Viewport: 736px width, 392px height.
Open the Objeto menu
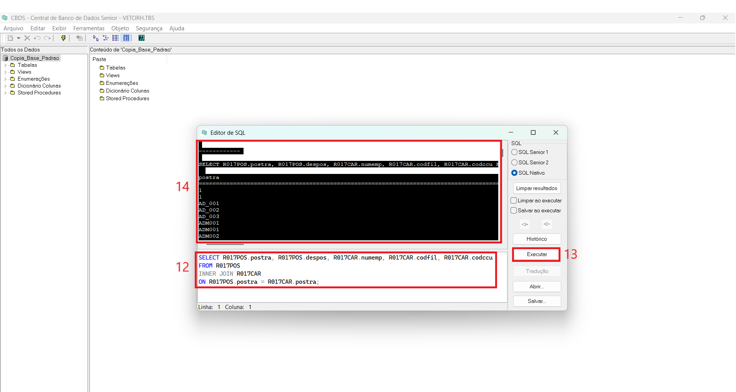pos(120,28)
